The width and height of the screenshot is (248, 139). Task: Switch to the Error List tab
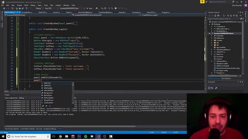[x=39, y=129]
